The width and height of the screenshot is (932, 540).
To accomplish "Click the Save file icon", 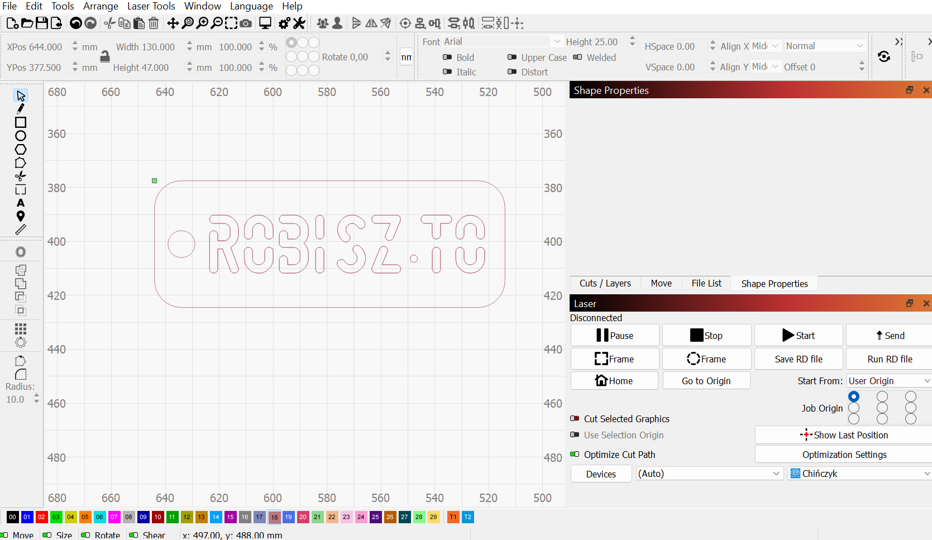I will tap(42, 23).
